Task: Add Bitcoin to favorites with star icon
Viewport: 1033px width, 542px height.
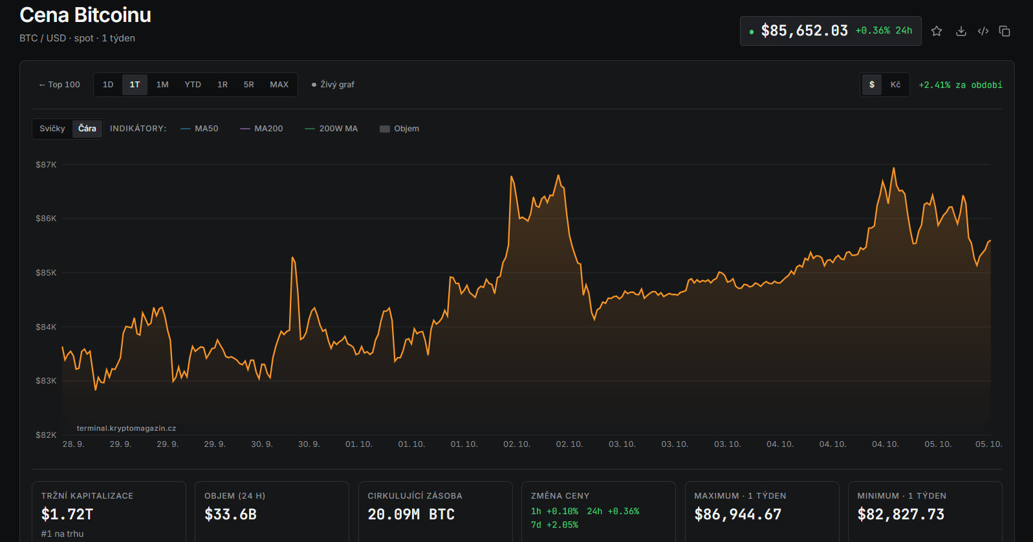Action: (936, 31)
